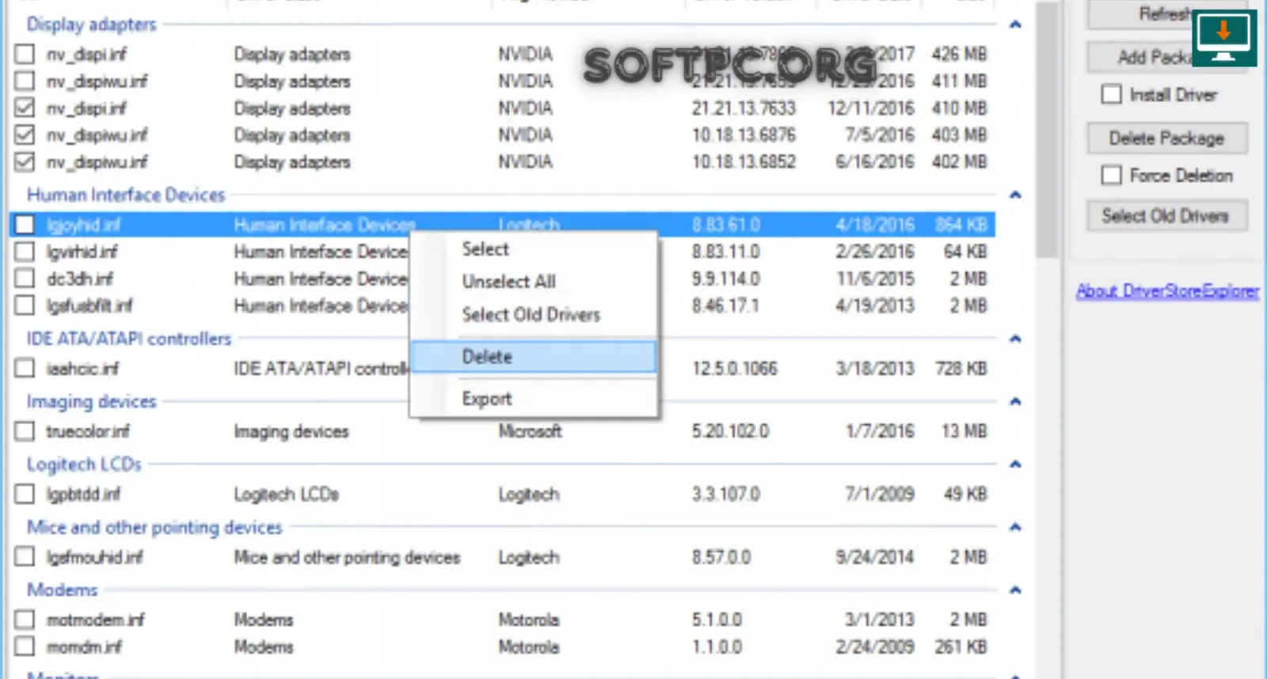Click the Microsoft provider cell
This screenshot has width=1267, height=679.
click(x=530, y=431)
